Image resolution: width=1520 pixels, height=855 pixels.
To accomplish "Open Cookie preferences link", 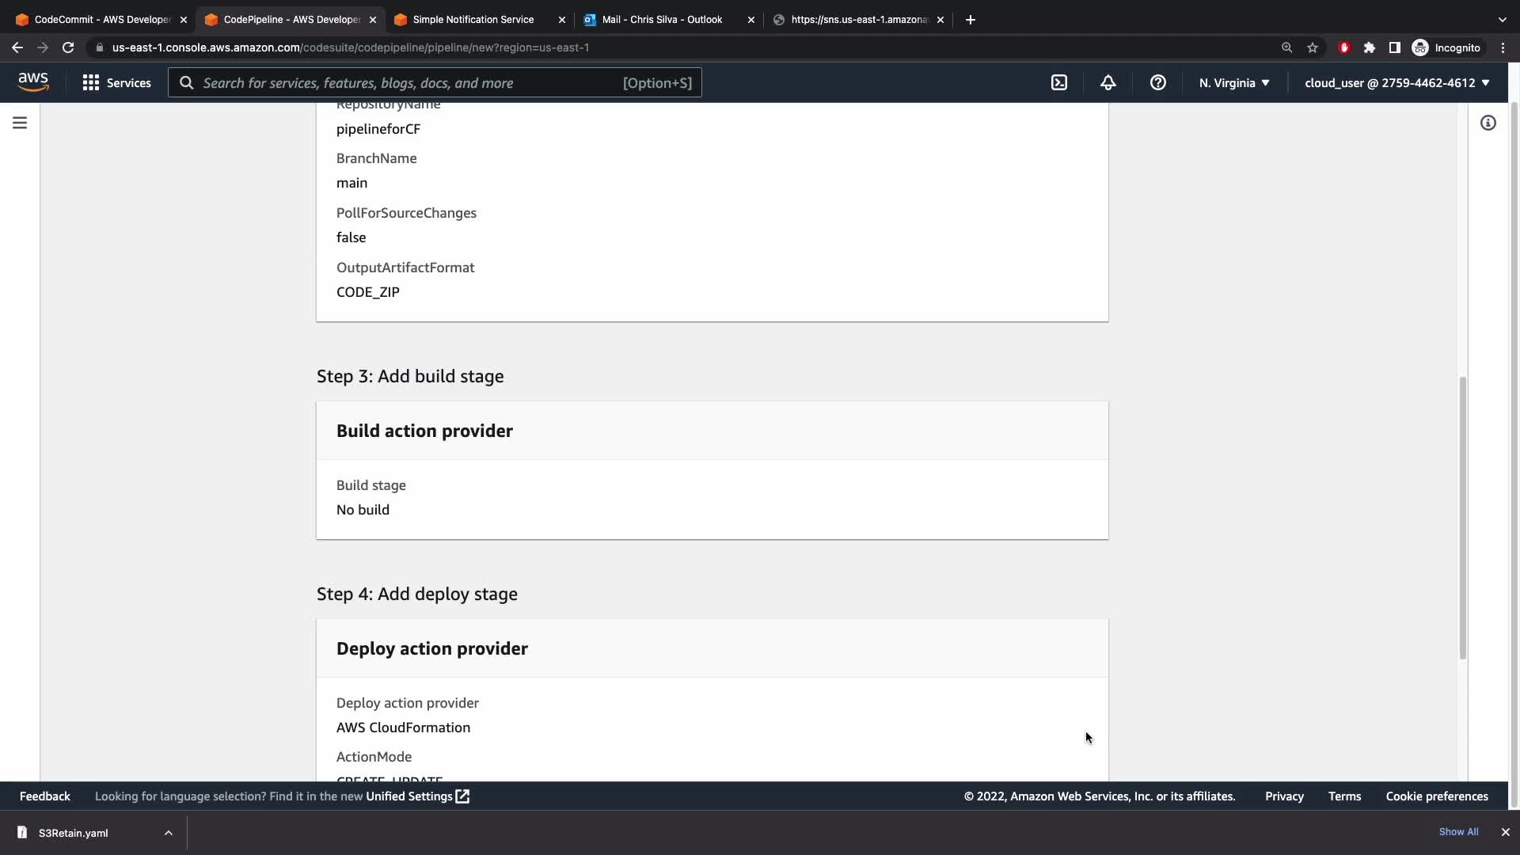I will point(1436,796).
